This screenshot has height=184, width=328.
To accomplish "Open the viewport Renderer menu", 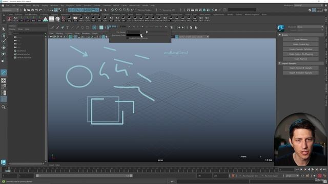I will 86,33.
